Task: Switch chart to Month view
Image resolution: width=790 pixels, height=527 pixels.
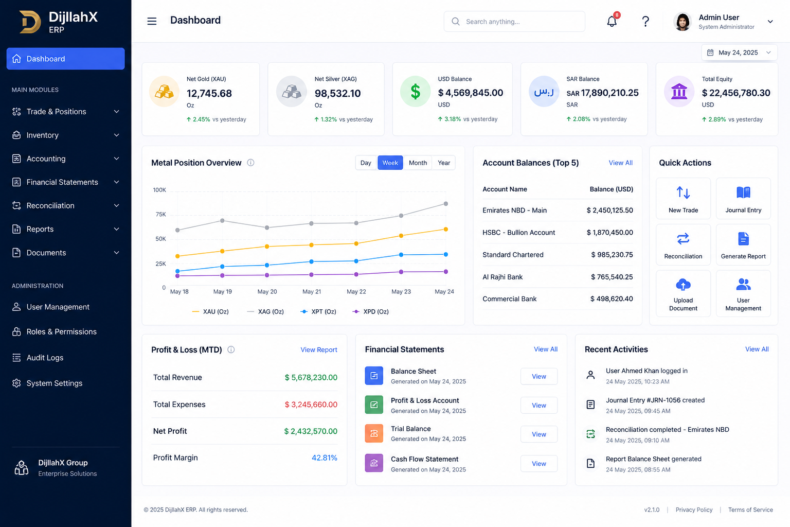Action: (x=418, y=163)
